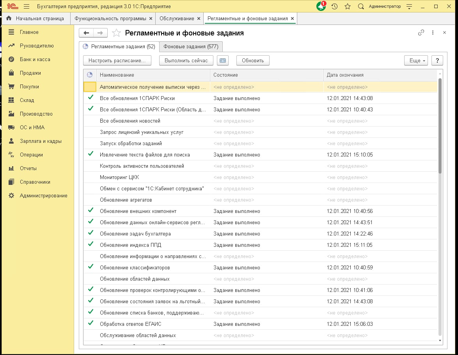
Task: Open Производство section
Action: coord(36,114)
